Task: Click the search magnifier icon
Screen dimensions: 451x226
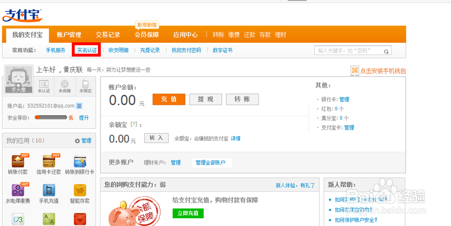Action: click(387, 51)
